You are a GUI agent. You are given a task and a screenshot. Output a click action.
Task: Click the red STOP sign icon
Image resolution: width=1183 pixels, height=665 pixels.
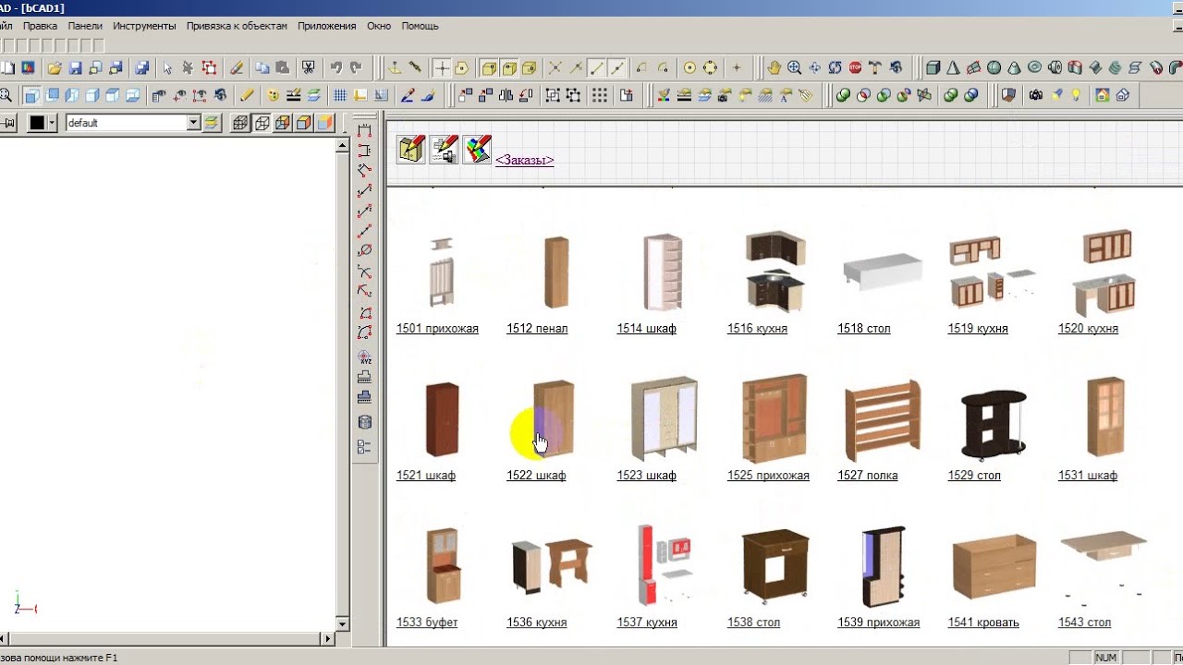855,67
